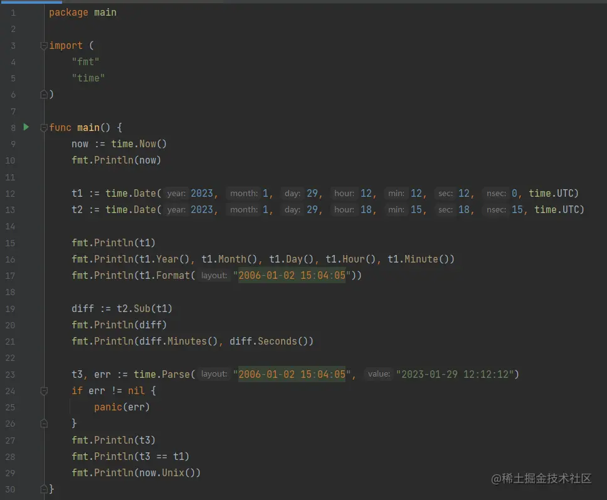
Task: Run main function using the green gutter arrow
Action: point(26,127)
